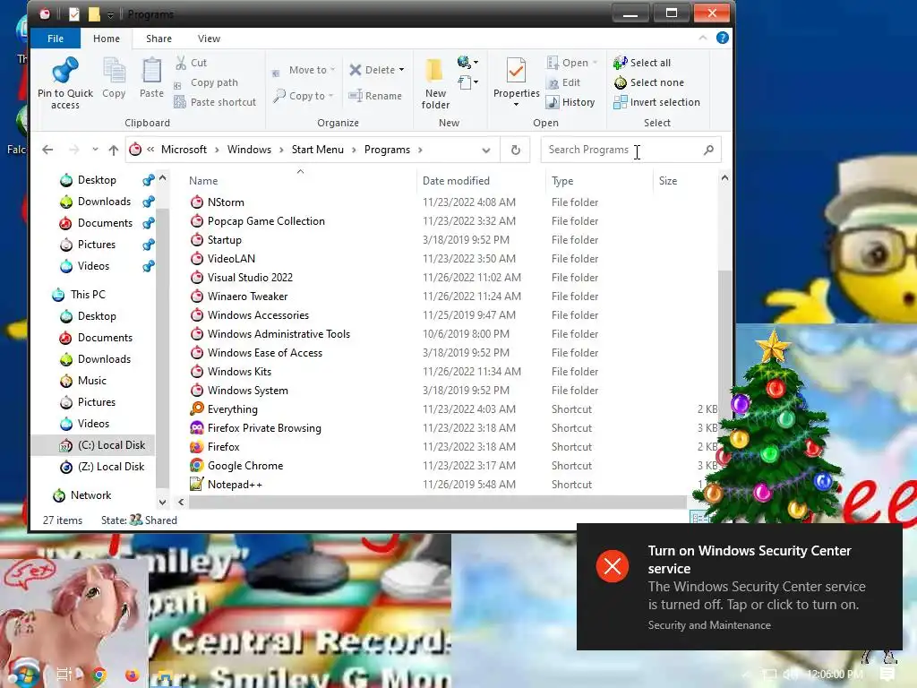This screenshot has height=688, width=917.
Task: Select the Visual Studio 2022 folder
Action: pos(250,278)
